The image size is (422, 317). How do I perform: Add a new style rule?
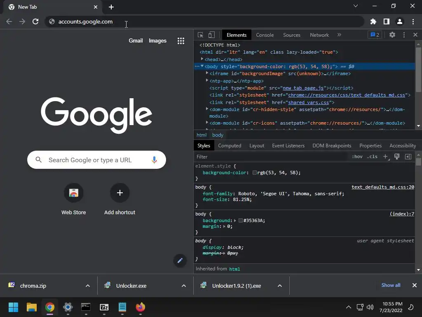pos(386,156)
